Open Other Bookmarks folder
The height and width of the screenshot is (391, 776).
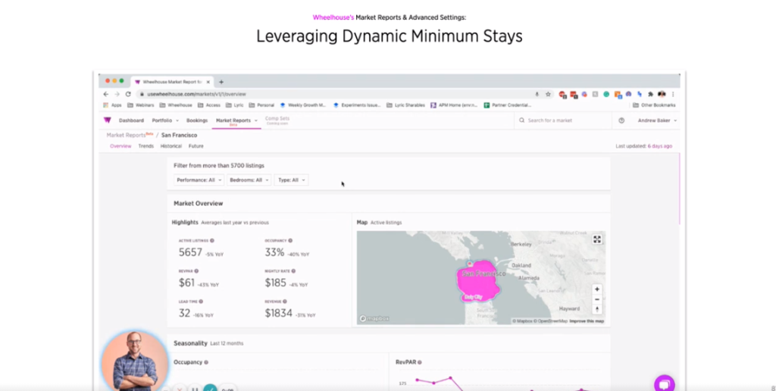654,105
